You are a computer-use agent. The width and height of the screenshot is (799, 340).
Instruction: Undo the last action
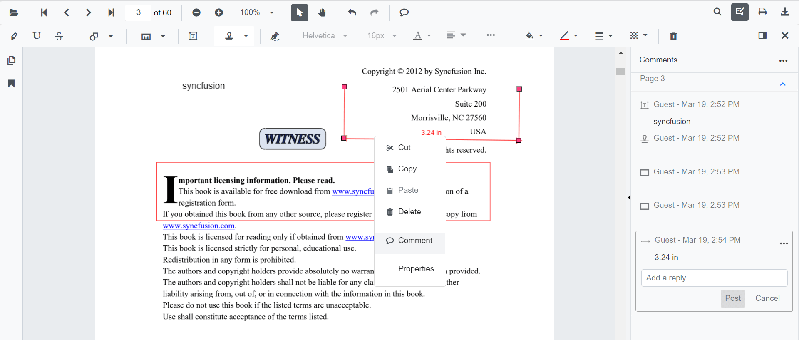352,12
